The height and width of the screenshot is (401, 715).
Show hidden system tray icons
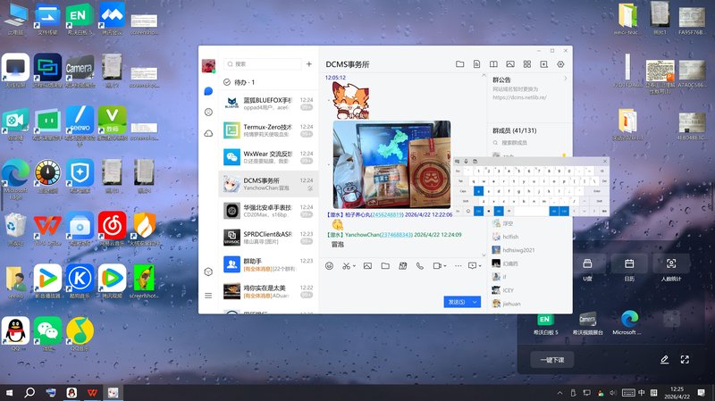pyautogui.click(x=562, y=393)
